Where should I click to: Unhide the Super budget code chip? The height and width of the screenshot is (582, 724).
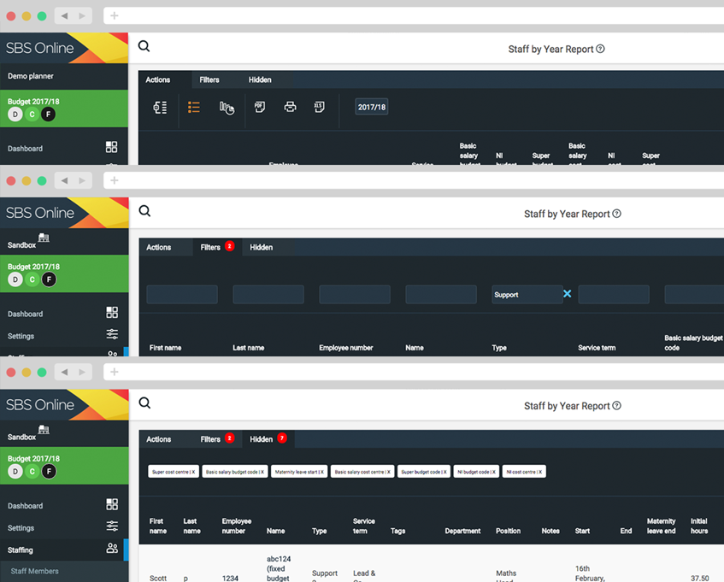click(x=424, y=472)
